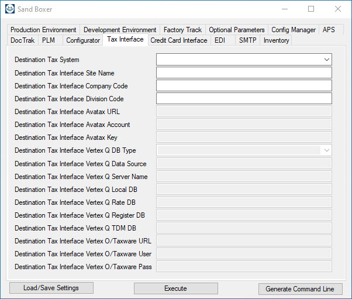
Task: Click the Execute button
Action: click(x=176, y=288)
